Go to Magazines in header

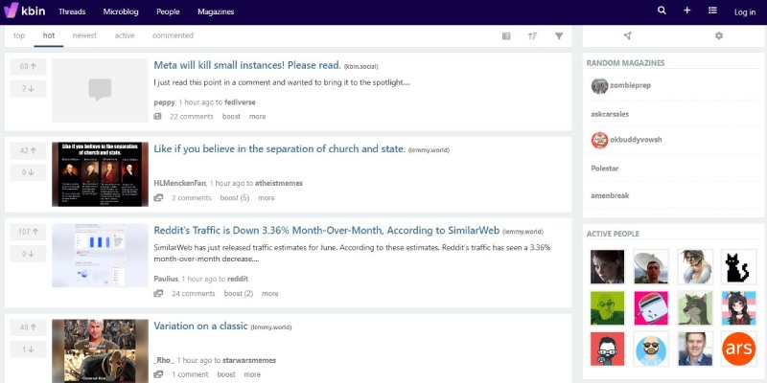[x=216, y=11]
